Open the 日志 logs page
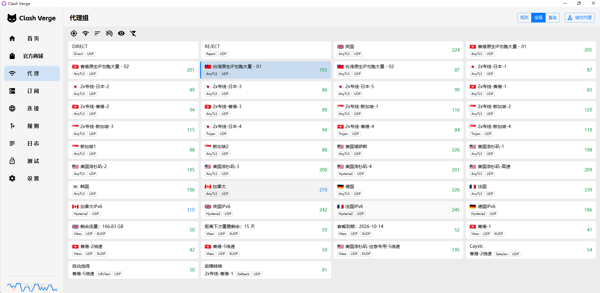 (32, 143)
